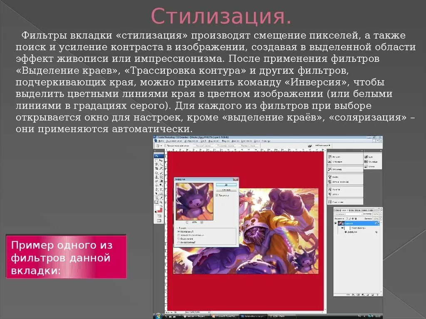This screenshot has width=426, height=319.
Task: Open the Источник клонов panel icon
Action: coord(329,182)
